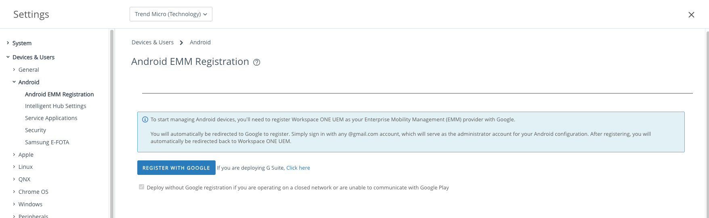709x218 pixels.
Task: Toggle Deploy without Google registration checkbox
Action: click(141, 187)
